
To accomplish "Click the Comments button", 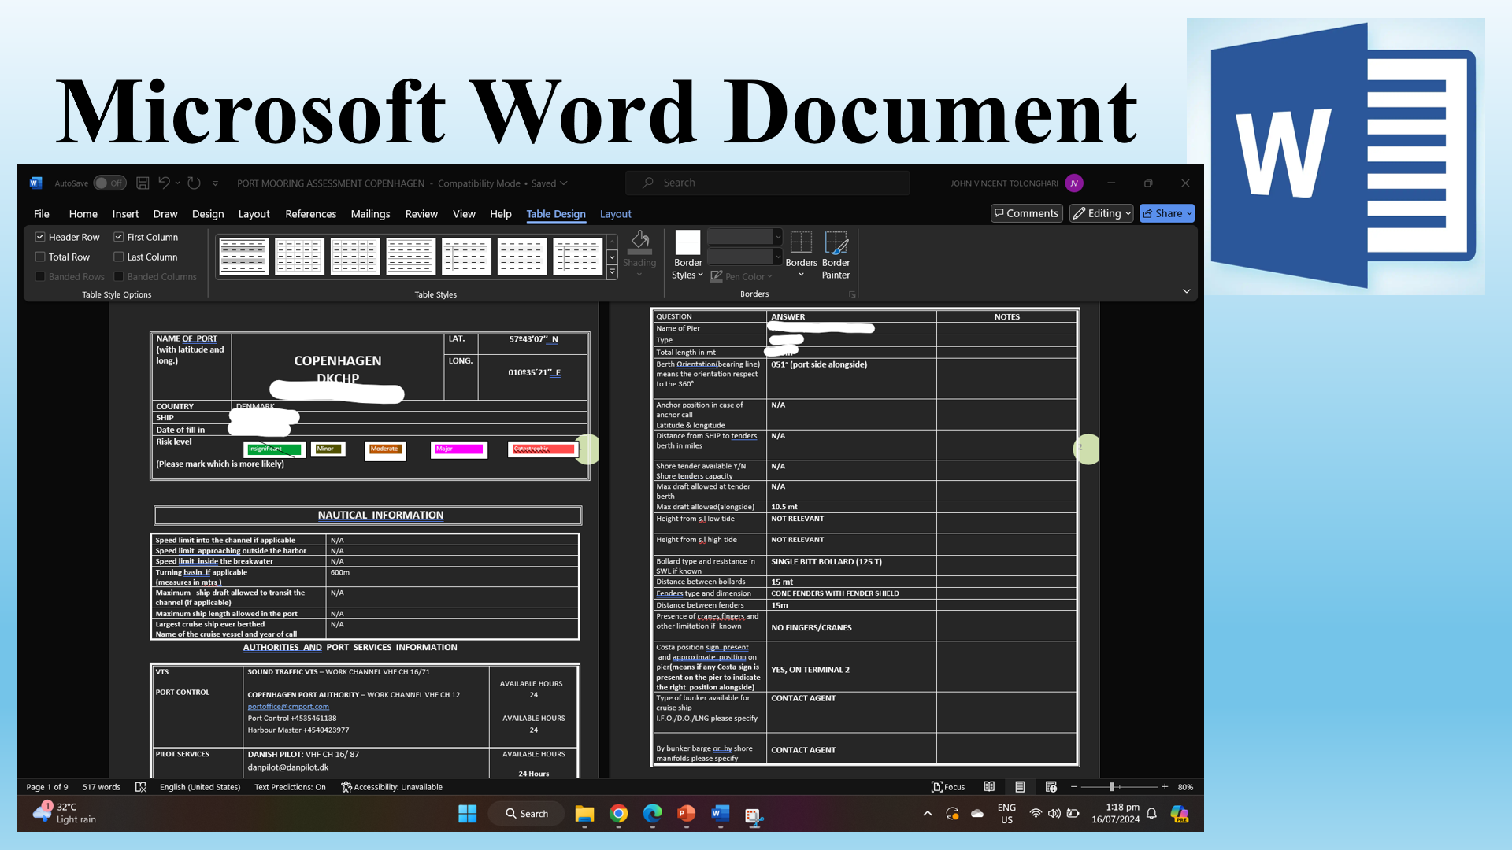I will (1026, 213).
